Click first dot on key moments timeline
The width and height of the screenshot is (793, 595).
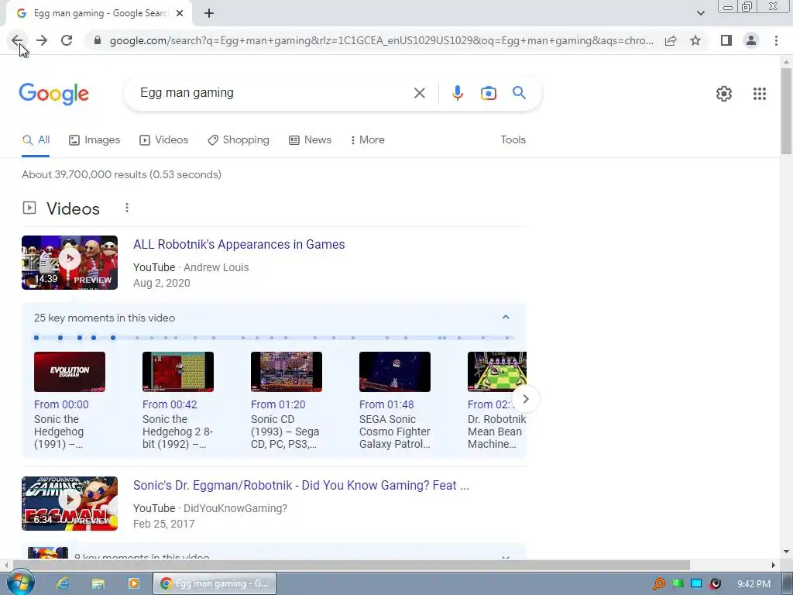pyautogui.click(x=36, y=338)
